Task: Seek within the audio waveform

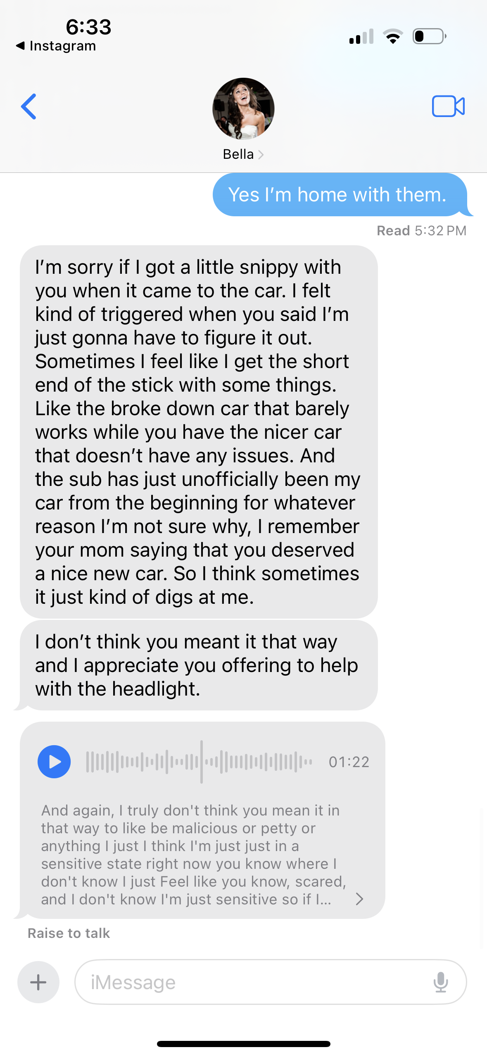Action: click(x=199, y=762)
